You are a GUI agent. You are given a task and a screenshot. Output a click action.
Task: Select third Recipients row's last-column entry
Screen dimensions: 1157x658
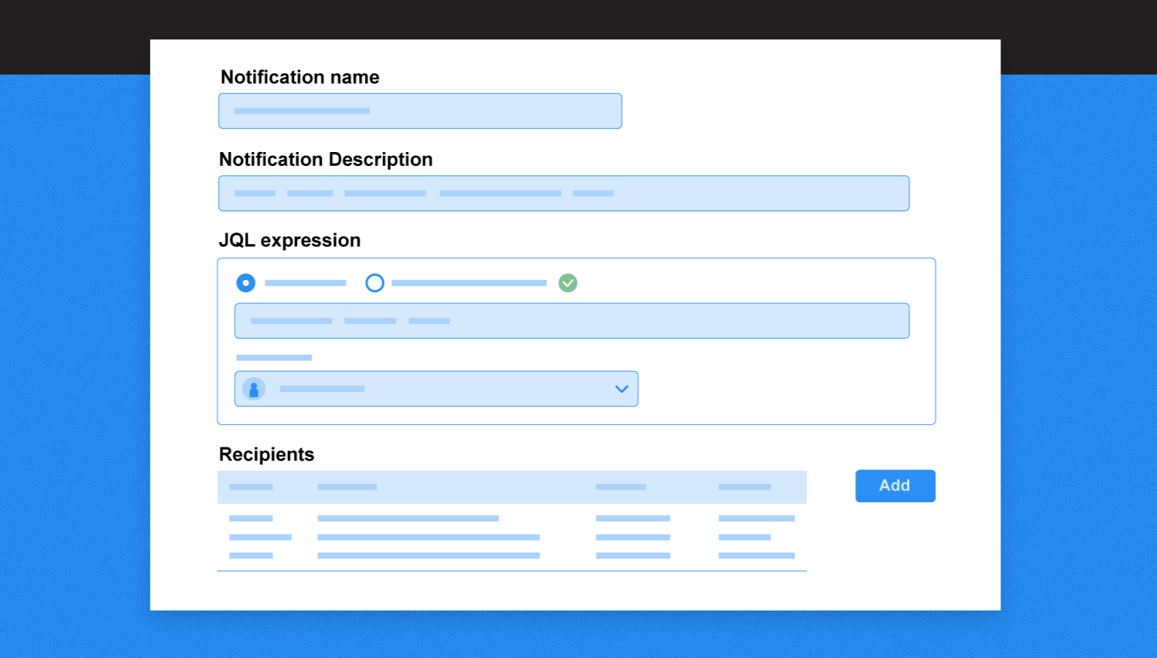[x=756, y=556]
